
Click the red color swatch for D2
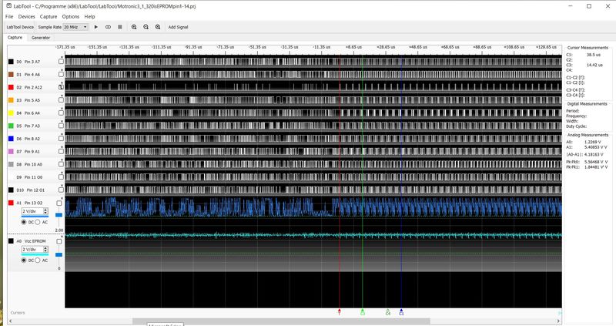pos(11,87)
